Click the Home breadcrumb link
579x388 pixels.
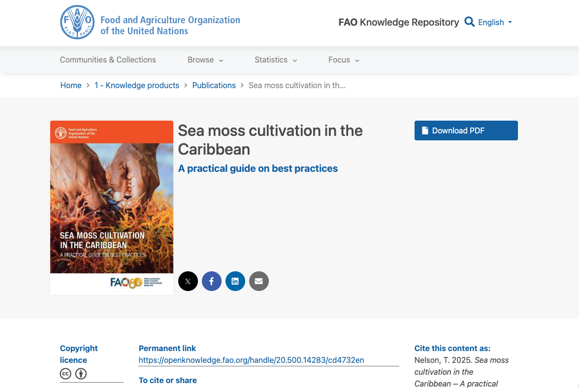coord(70,85)
